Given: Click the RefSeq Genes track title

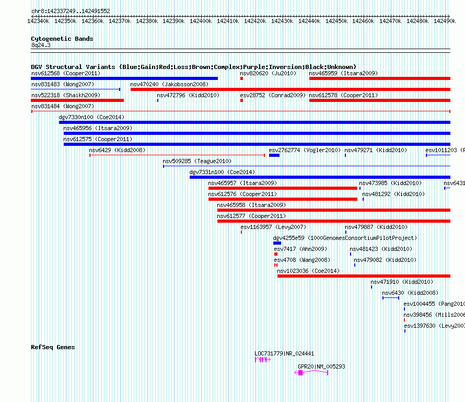Looking at the screenshot, I should tap(53, 348).
